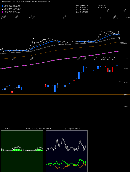The image size is (130, 172).
Task: Click the Avg V: 0 M label
Action: 101,6
